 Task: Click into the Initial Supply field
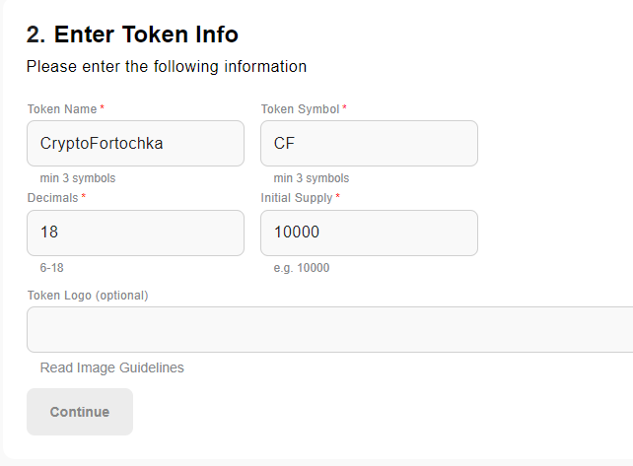tap(369, 233)
